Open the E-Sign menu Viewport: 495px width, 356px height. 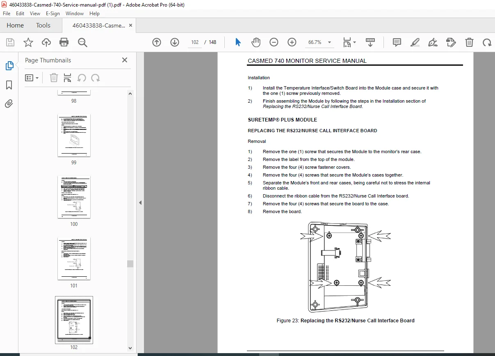click(x=53, y=14)
